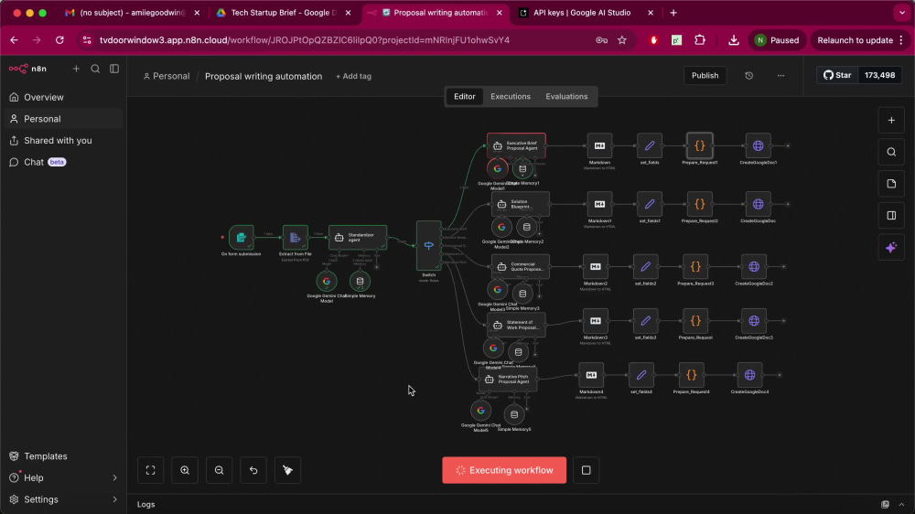Click Personal breadcrumb in header

[x=167, y=77]
